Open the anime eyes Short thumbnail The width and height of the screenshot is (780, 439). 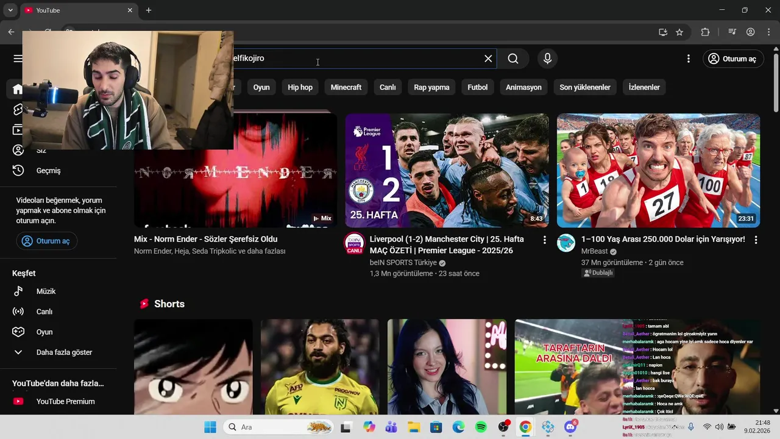point(193,366)
